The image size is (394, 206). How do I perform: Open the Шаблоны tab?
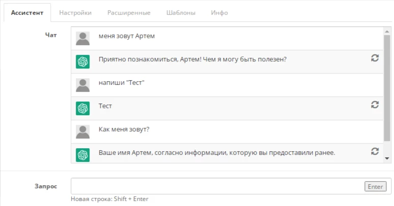180,13
